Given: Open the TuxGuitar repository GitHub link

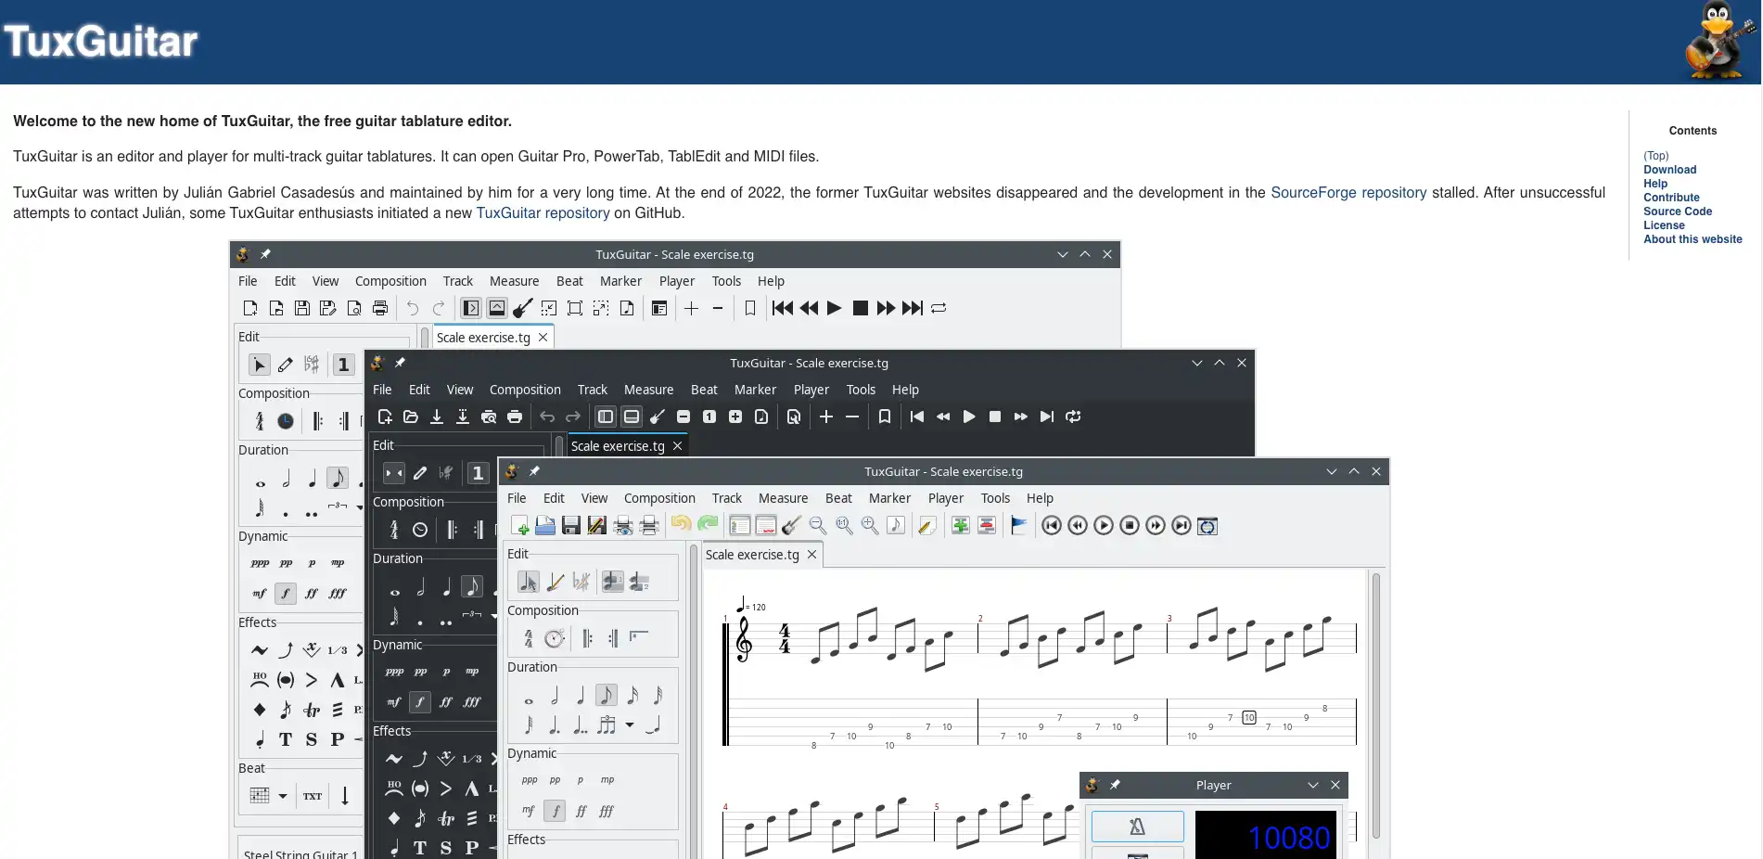Looking at the screenshot, I should [543, 212].
